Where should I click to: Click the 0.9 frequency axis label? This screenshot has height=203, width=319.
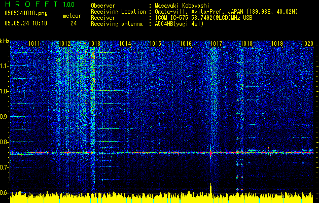(5, 117)
